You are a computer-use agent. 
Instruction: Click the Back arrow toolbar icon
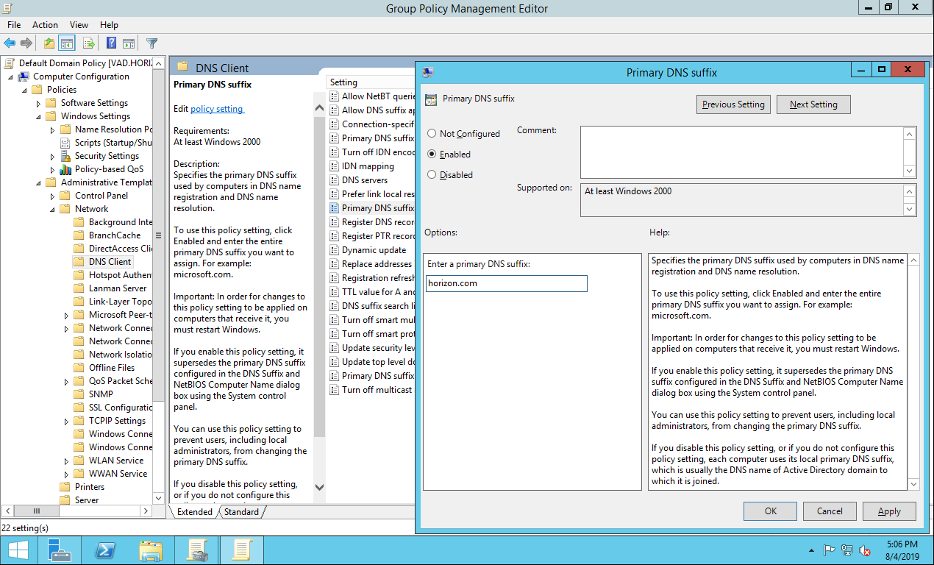click(x=10, y=43)
